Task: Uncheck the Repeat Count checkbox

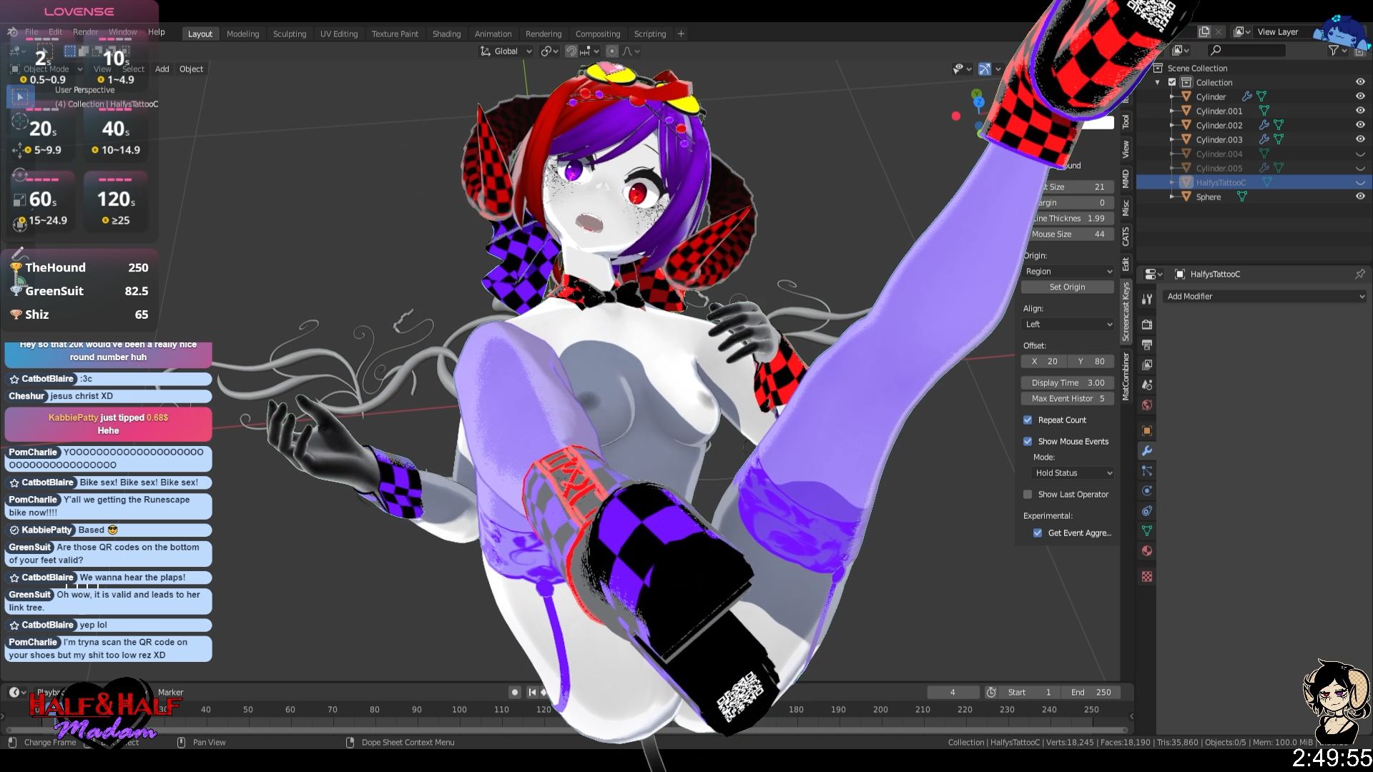Action: pyautogui.click(x=1028, y=420)
